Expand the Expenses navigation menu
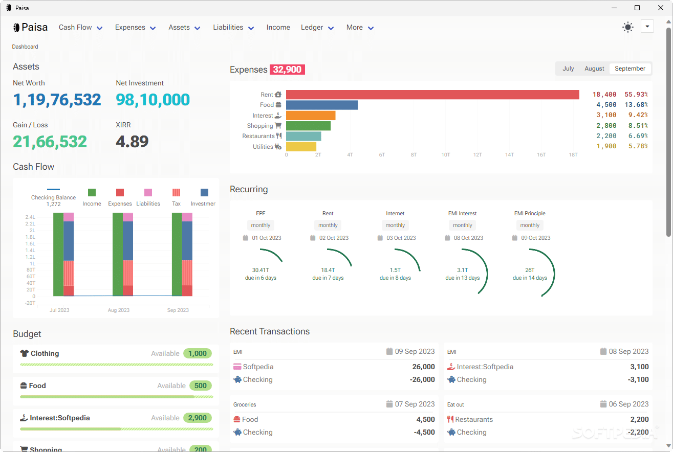Image resolution: width=673 pixels, height=452 pixels. click(136, 28)
